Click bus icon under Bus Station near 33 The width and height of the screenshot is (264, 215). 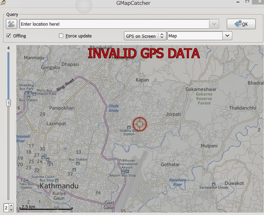tap(77, 163)
